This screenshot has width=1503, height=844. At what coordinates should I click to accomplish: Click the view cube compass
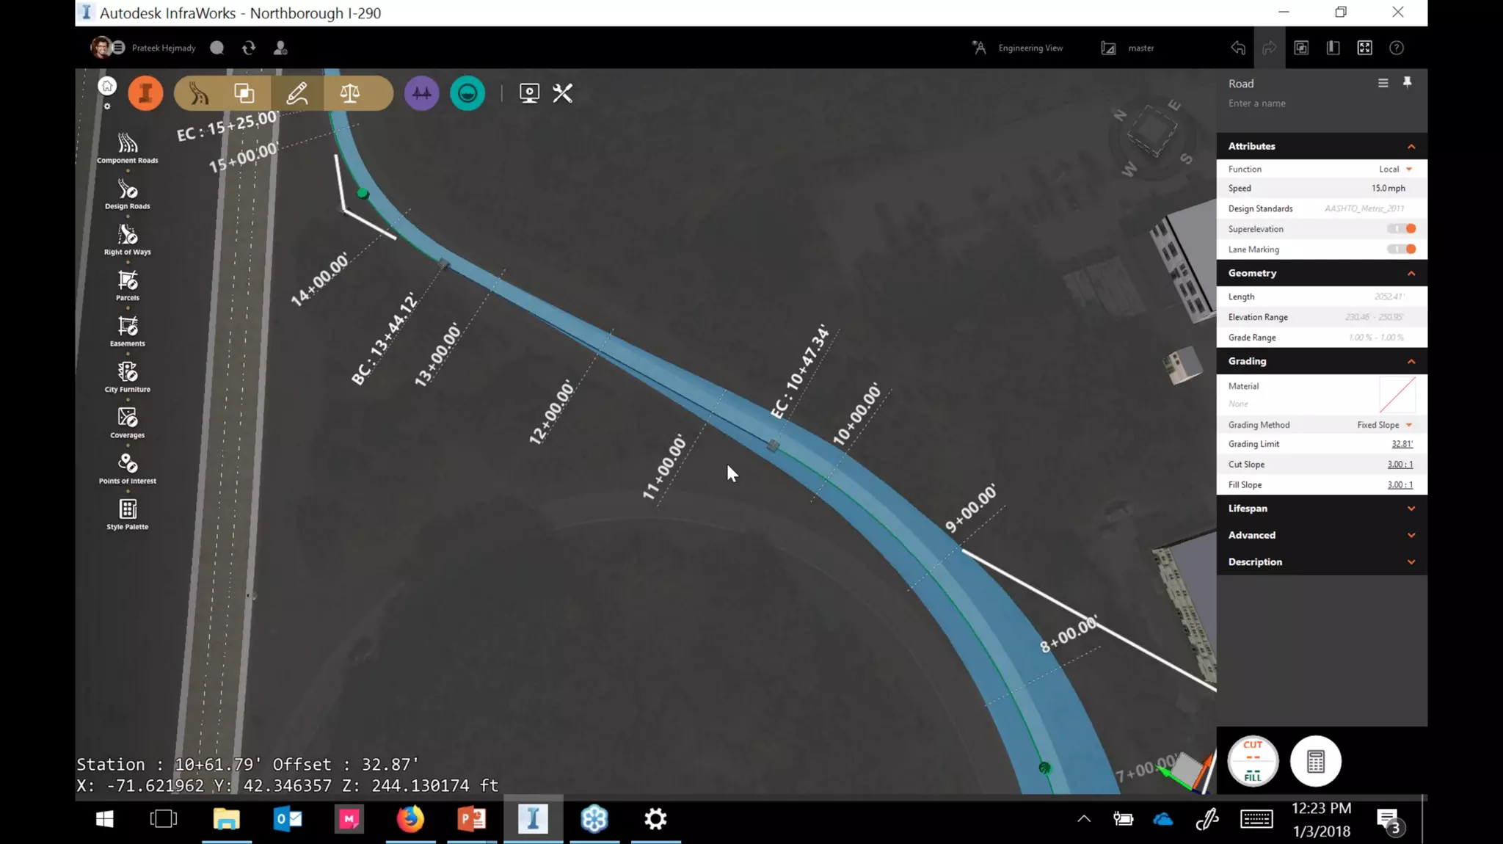coord(1153,133)
